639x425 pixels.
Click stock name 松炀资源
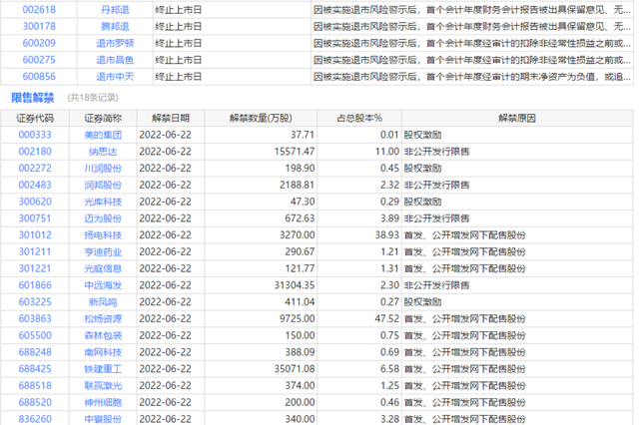(x=103, y=318)
